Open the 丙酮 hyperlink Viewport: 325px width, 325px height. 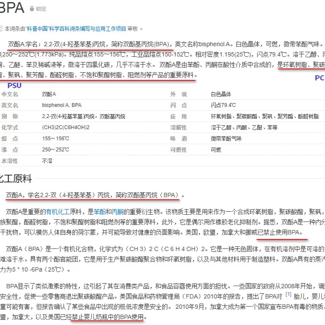click(x=118, y=212)
